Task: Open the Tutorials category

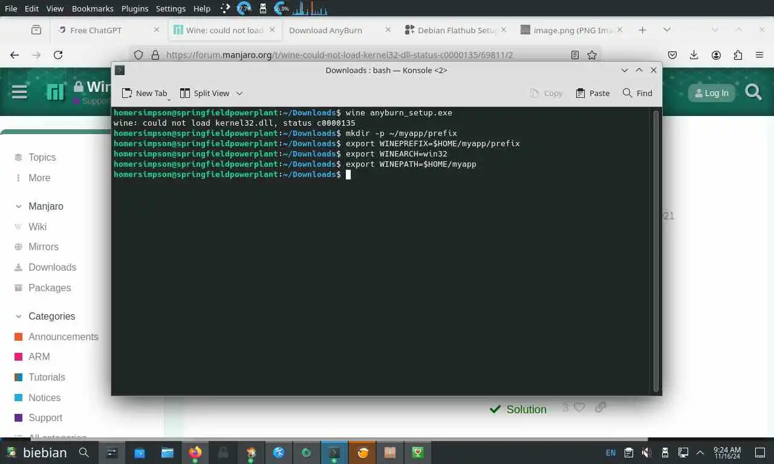Action: pyautogui.click(x=47, y=377)
